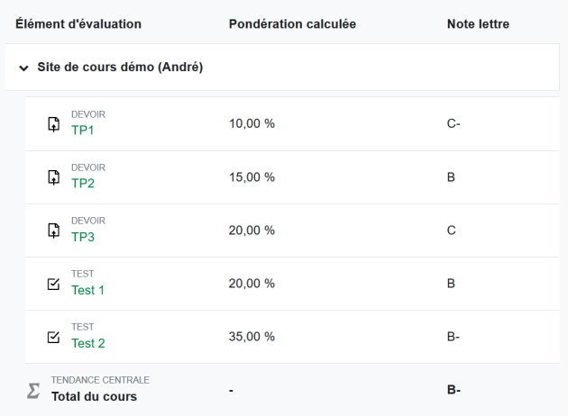Click the Pondération calculée column header
The width and height of the screenshot is (568, 416).
click(x=292, y=23)
